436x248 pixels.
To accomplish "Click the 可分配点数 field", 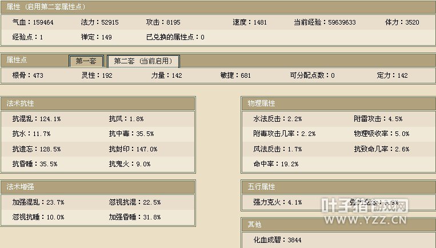I will pos(312,75).
